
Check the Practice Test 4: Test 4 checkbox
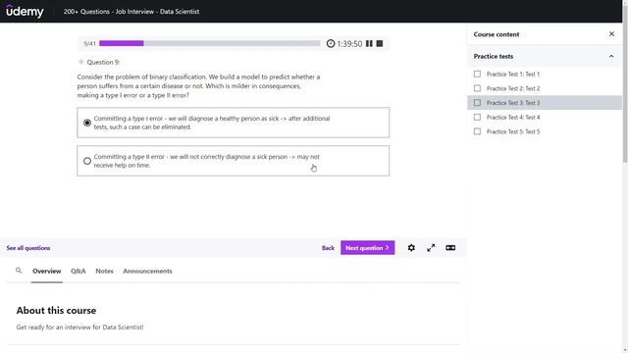pyautogui.click(x=477, y=118)
